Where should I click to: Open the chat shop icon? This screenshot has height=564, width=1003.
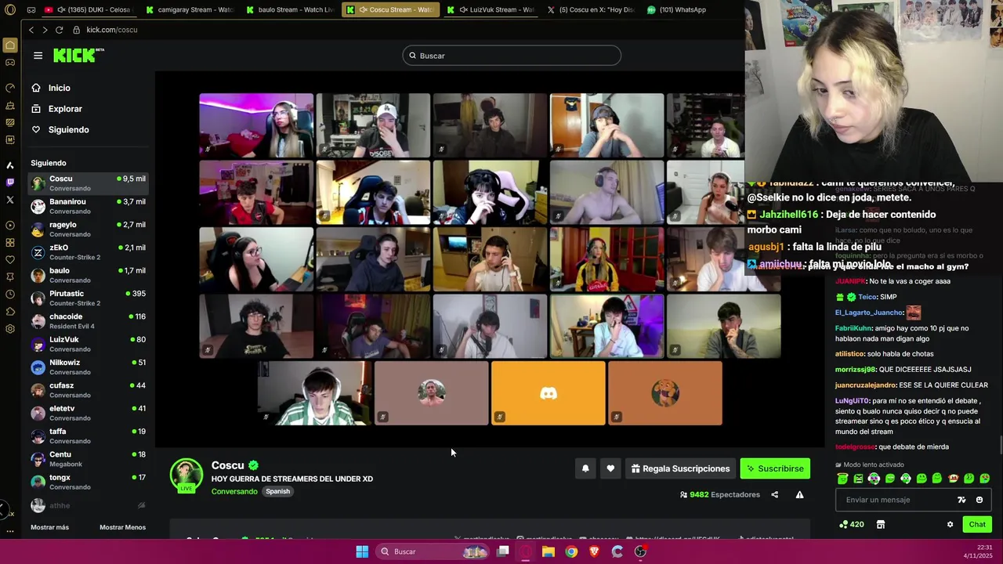880,524
